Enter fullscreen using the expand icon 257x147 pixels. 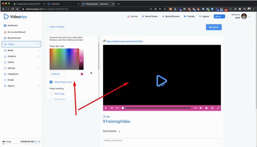(218, 108)
